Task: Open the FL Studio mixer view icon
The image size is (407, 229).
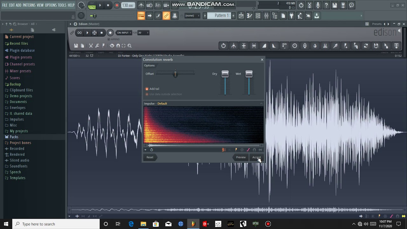Action: point(266,16)
